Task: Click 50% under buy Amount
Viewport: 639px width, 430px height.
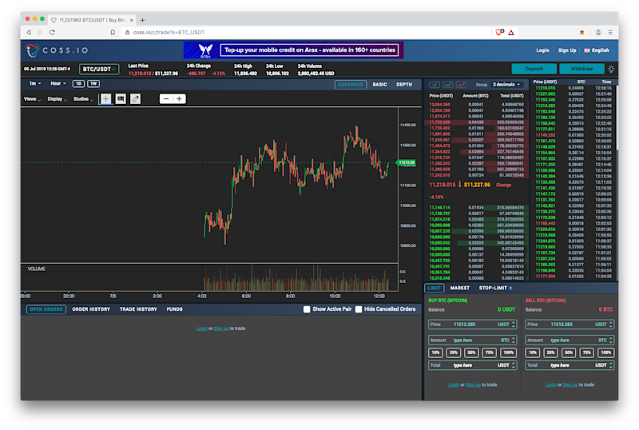Action: (471, 352)
